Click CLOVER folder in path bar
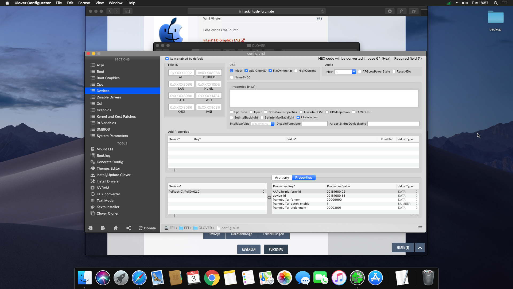The height and width of the screenshot is (289, 513). (x=203, y=228)
